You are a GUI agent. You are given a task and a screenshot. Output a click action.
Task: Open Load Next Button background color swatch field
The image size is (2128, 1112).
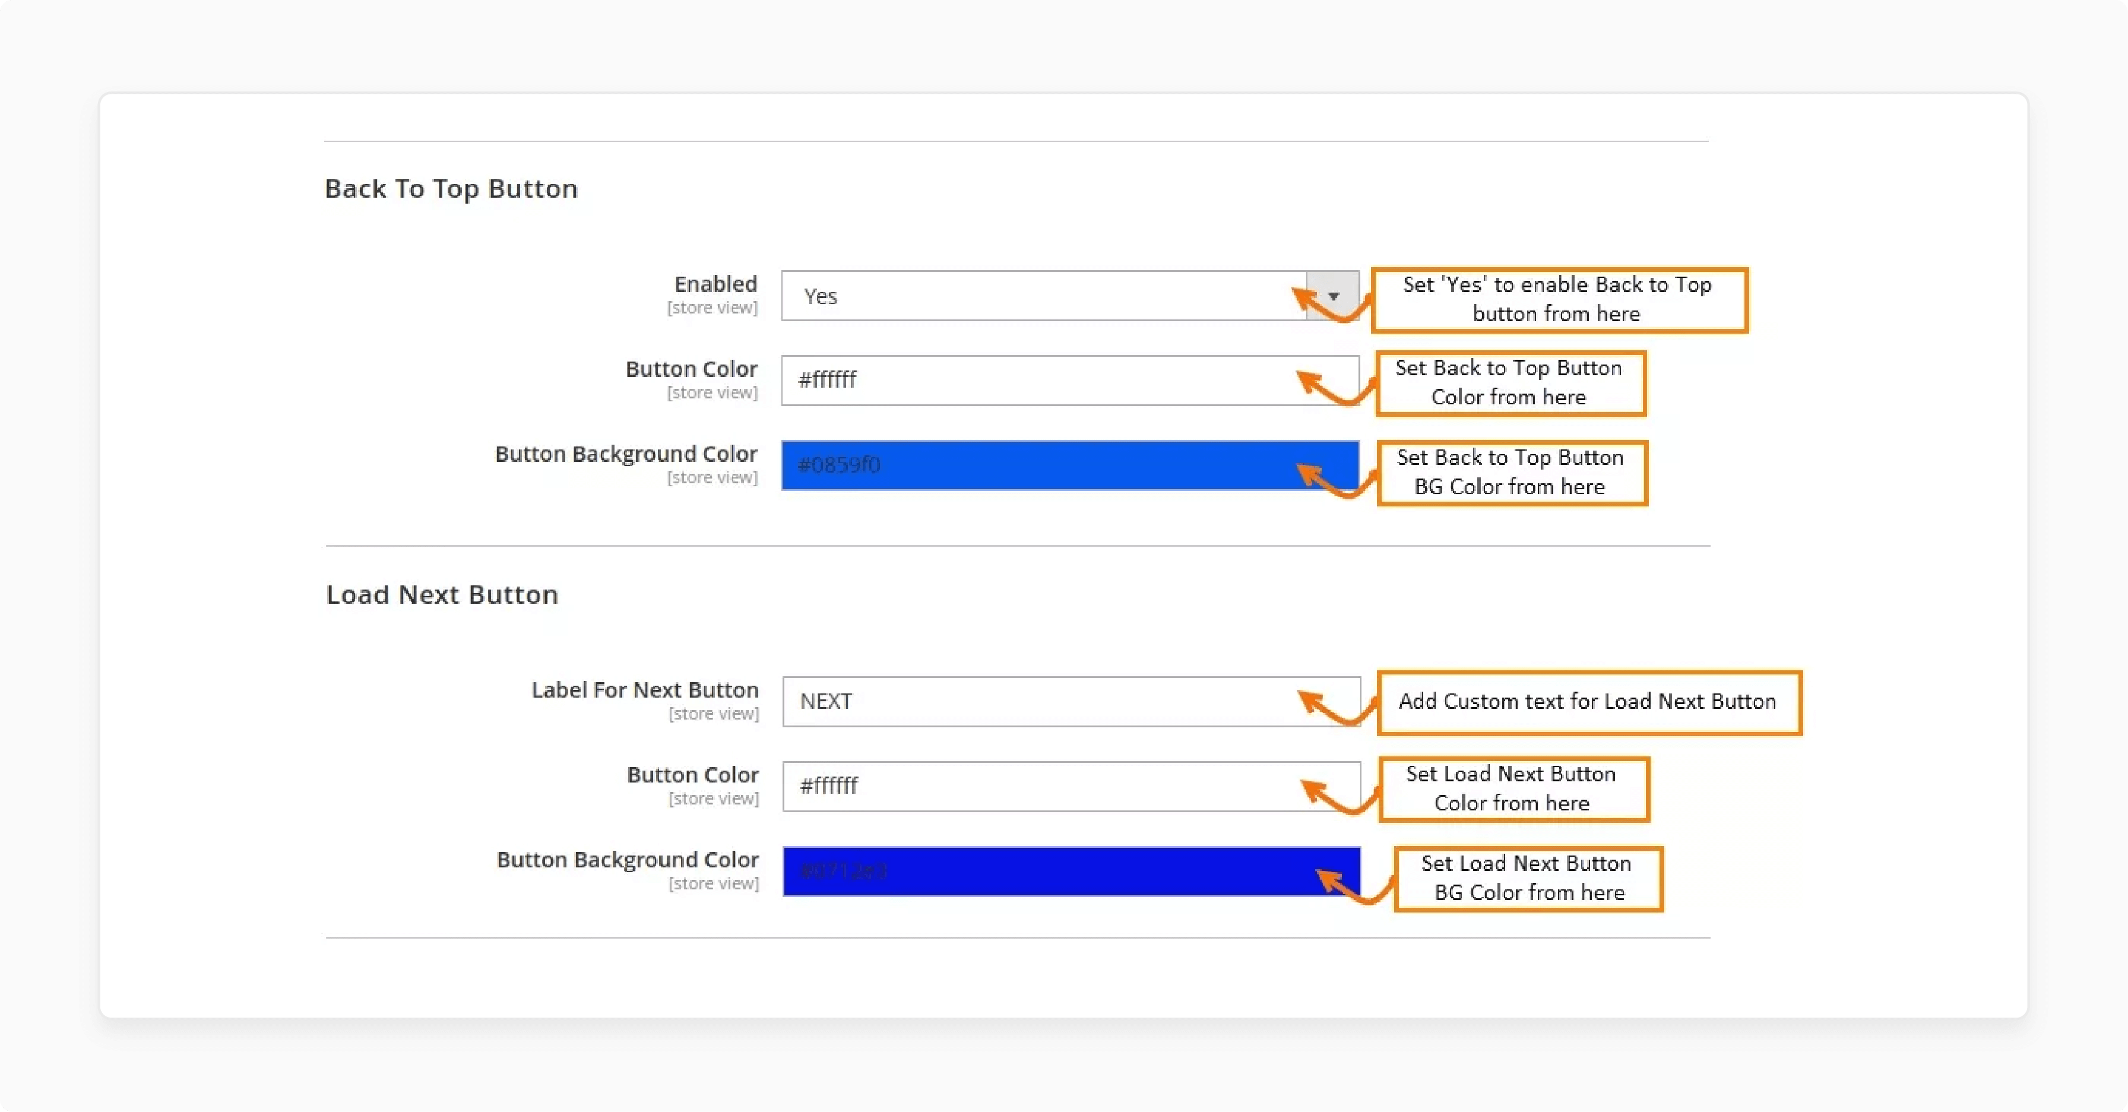(x=1072, y=872)
